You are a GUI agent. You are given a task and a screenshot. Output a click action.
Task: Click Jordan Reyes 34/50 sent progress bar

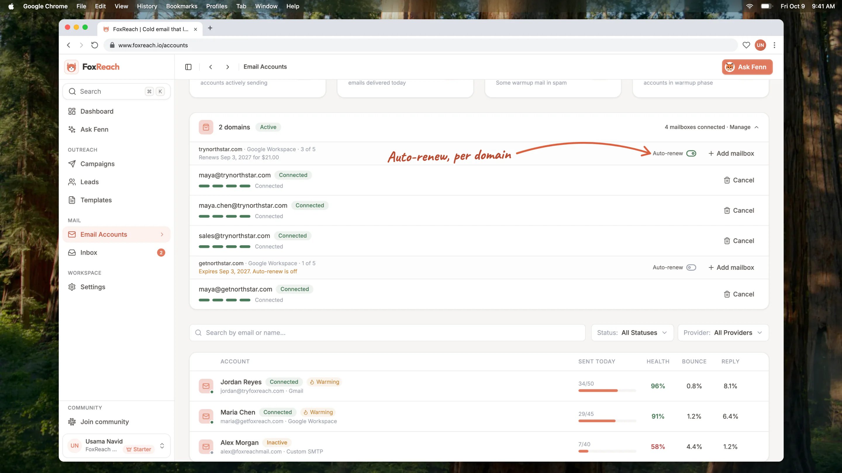[x=607, y=390]
